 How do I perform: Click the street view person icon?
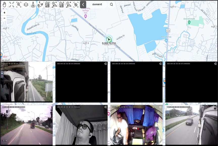[x=33, y=4]
